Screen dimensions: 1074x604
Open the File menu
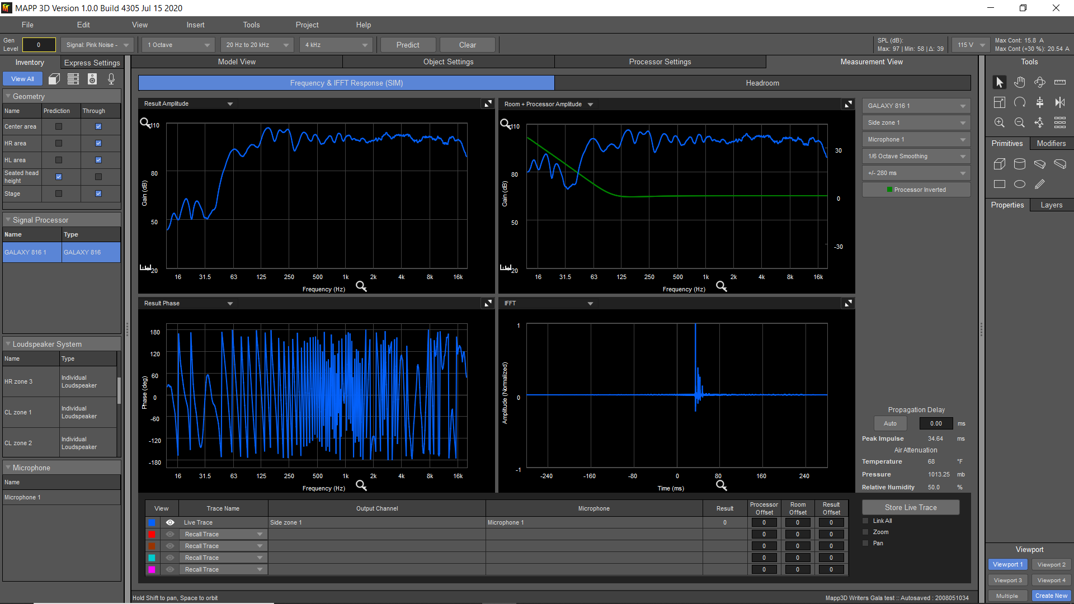pyautogui.click(x=27, y=25)
